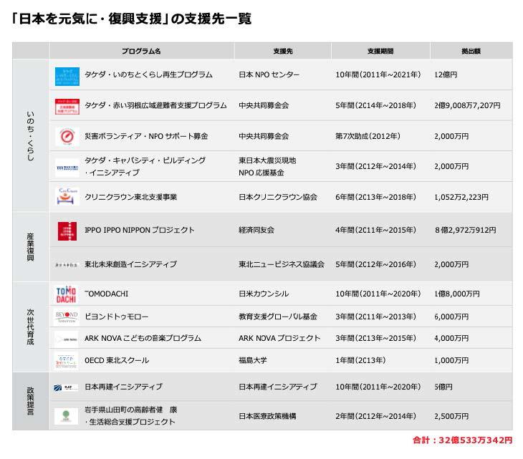Click the TOMODACHI program name text
This screenshot has height=459, width=523.
click(x=107, y=294)
